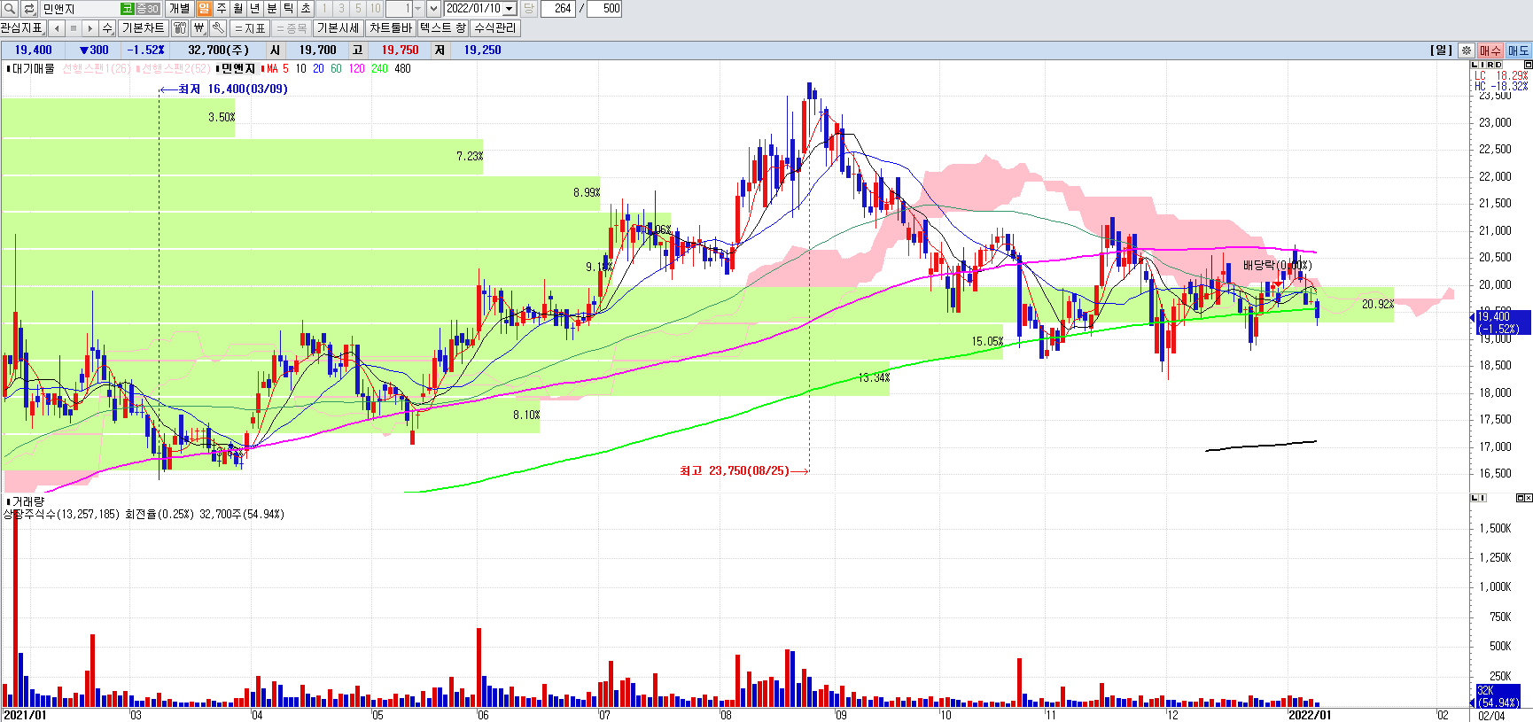The width and height of the screenshot is (1533, 722).
Task: Click the single wrench settings icon
Action: (217, 28)
